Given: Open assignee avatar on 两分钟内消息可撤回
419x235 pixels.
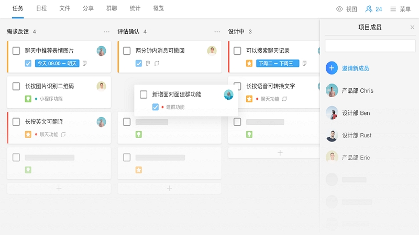Looking at the screenshot, I should pyautogui.click(x=212, y=51).
